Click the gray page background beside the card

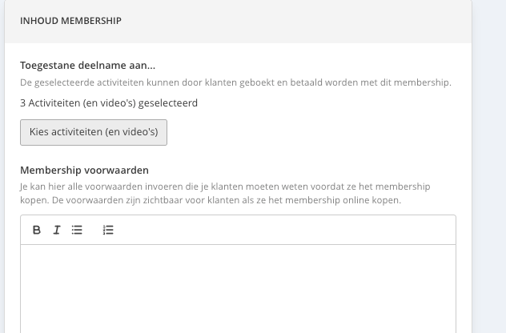489,162
